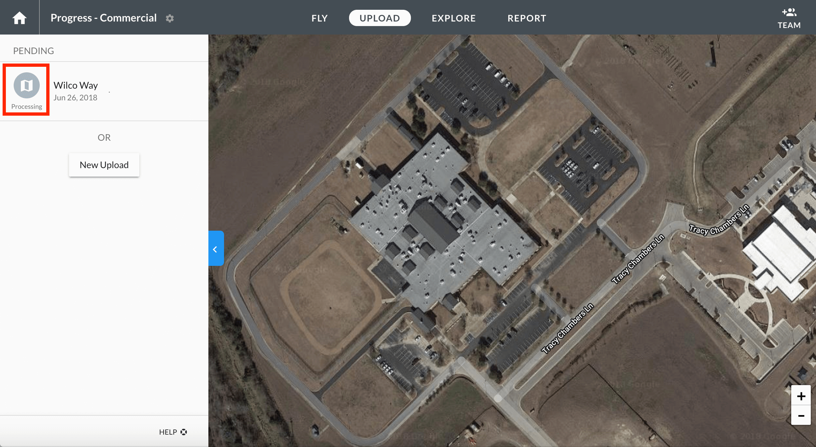Image resolution: width=816 pixels, height=447 pixels.
Task: Go to the home dashboard icon
Action: (x=19, y=18)
